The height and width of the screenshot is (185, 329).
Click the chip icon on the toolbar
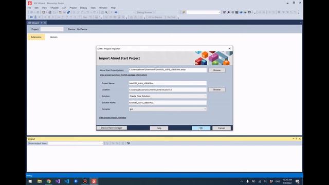click(x=236, y=12)
